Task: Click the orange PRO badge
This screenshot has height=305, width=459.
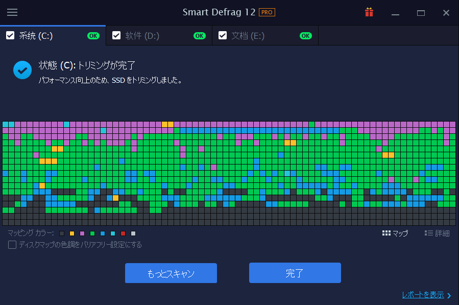Action: (x=267, y=12)
